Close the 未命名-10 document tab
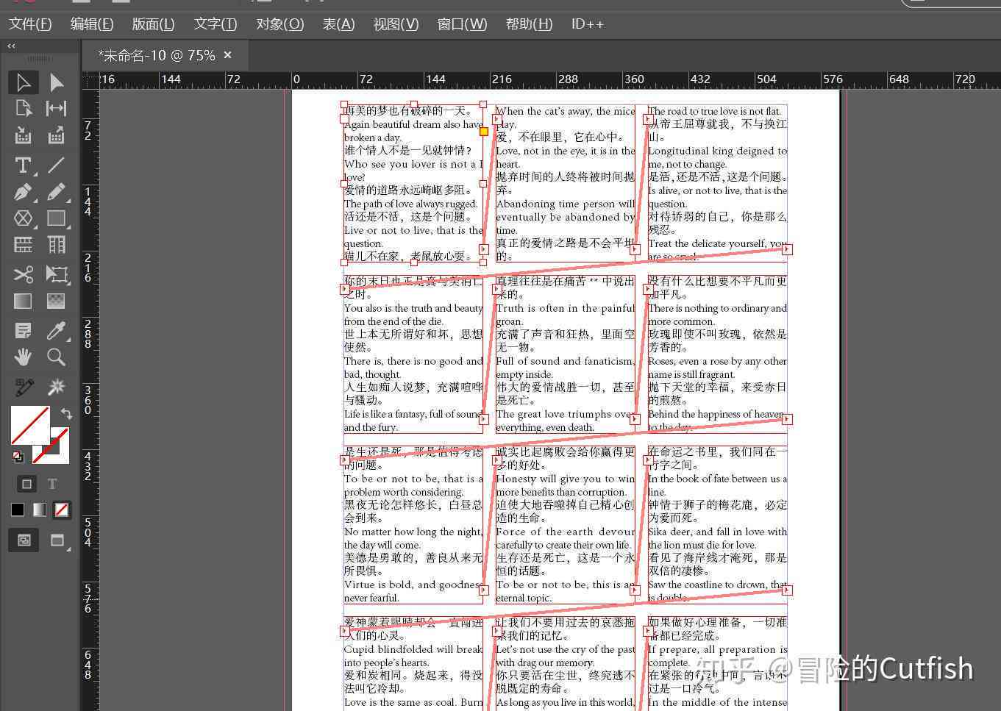Image resolution: width=1001 pixels, height=711 pixels. pyautogui.click(x=227, y=55)
